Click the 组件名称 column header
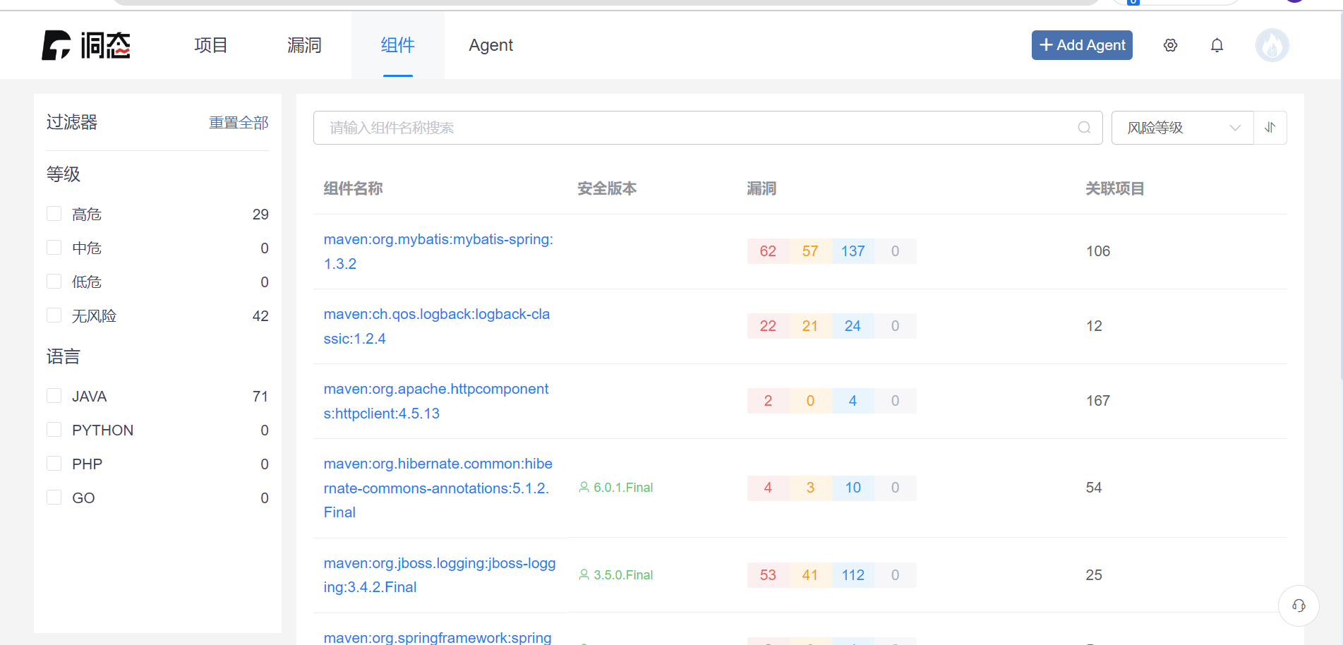Image resolution: width=1343 pixels, height=645 pixels. tap(353, 188)
